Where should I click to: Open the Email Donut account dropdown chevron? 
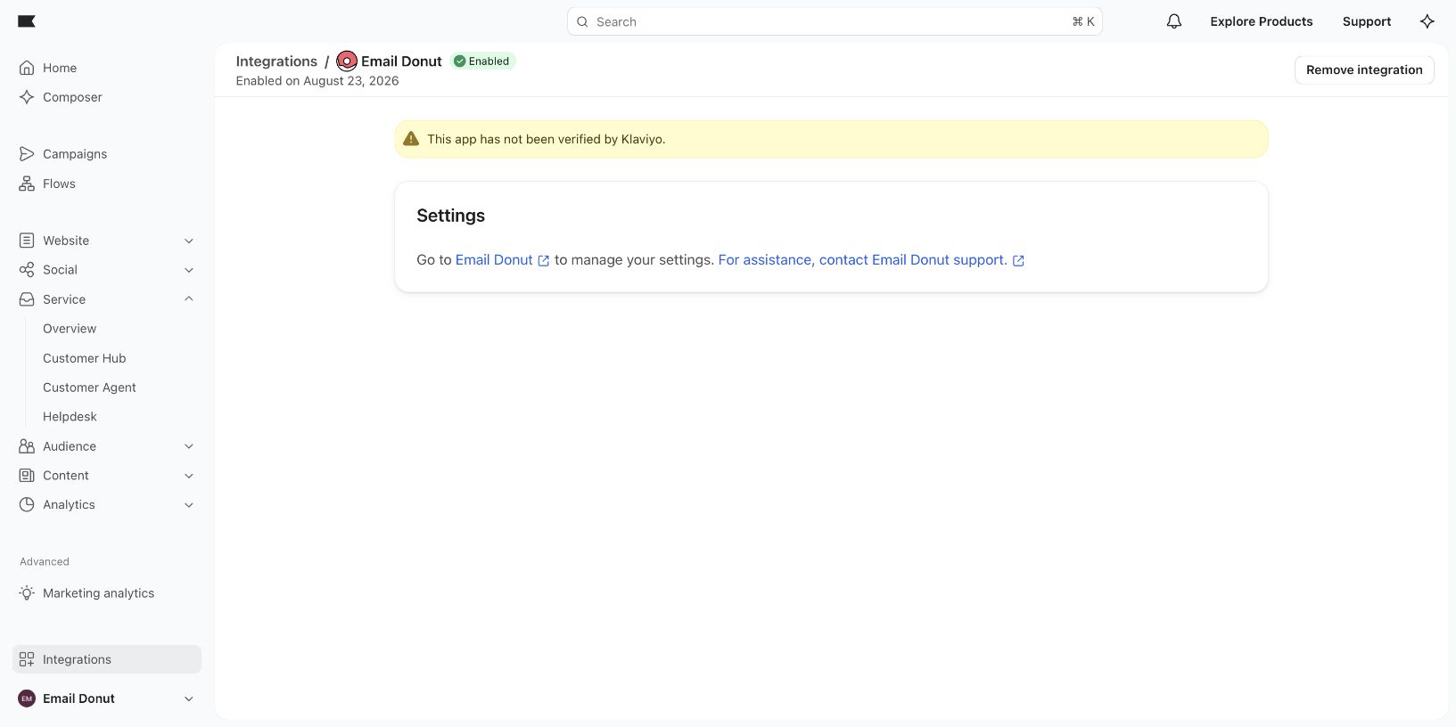point(189,699)
